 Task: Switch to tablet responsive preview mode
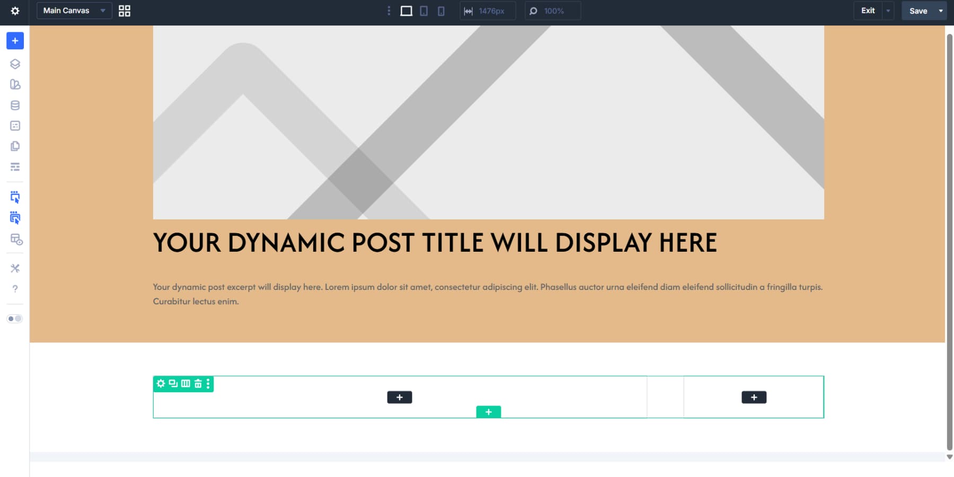point(423,11)
